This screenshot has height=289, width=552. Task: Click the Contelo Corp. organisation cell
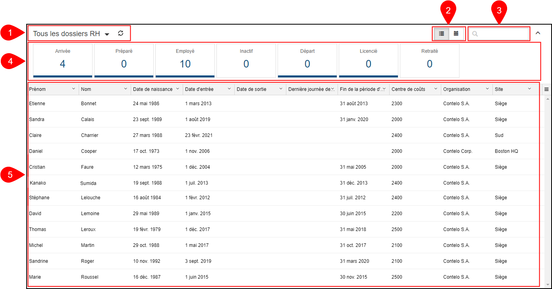[458, 151]
